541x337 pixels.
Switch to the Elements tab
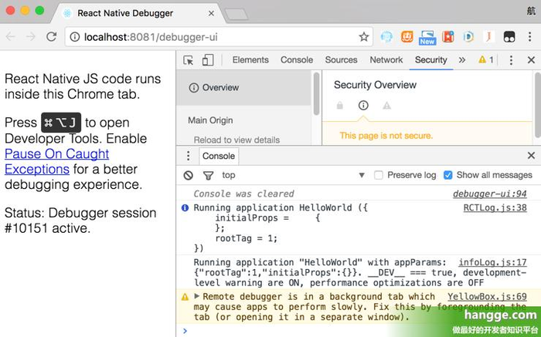click(x=250, y=60)
